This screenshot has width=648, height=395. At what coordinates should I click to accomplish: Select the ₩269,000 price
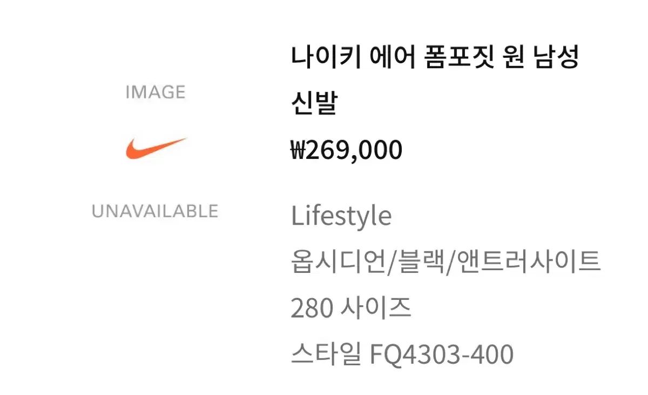click(346, 150)
